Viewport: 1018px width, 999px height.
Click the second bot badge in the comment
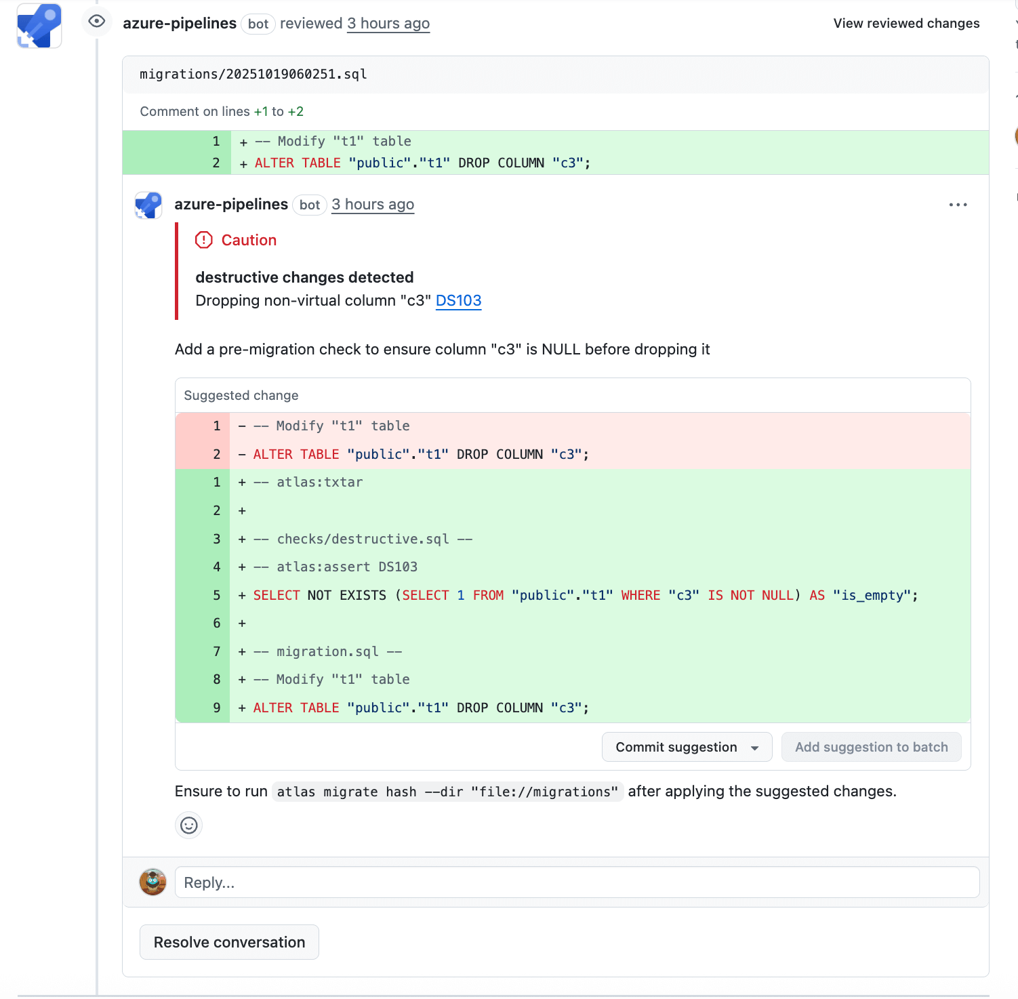pos(310,205)
